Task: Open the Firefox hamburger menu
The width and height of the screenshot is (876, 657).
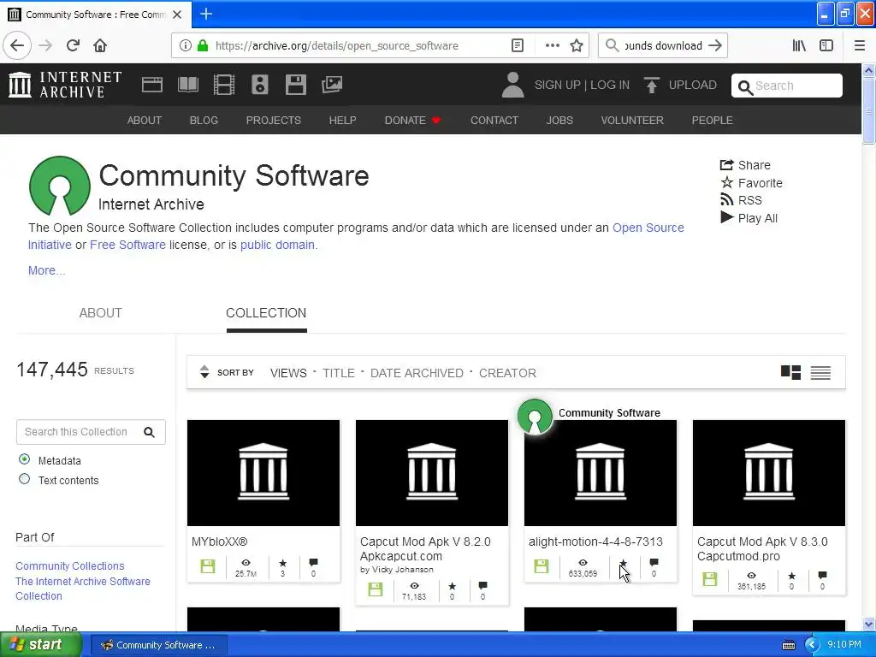Action: point(860,45)
